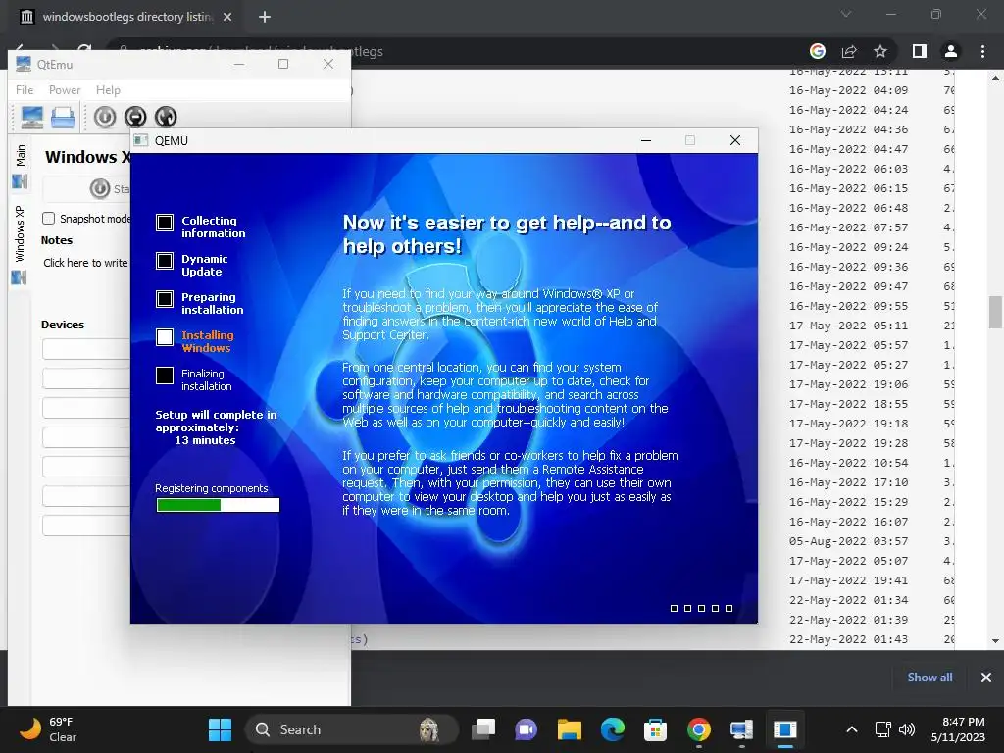Click the 'Installing Windows' step label
This screenshot has height=753, width=1004.
[208, 341]
